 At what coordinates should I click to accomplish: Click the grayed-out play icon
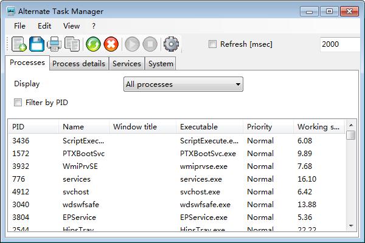(x=132, y=44)
